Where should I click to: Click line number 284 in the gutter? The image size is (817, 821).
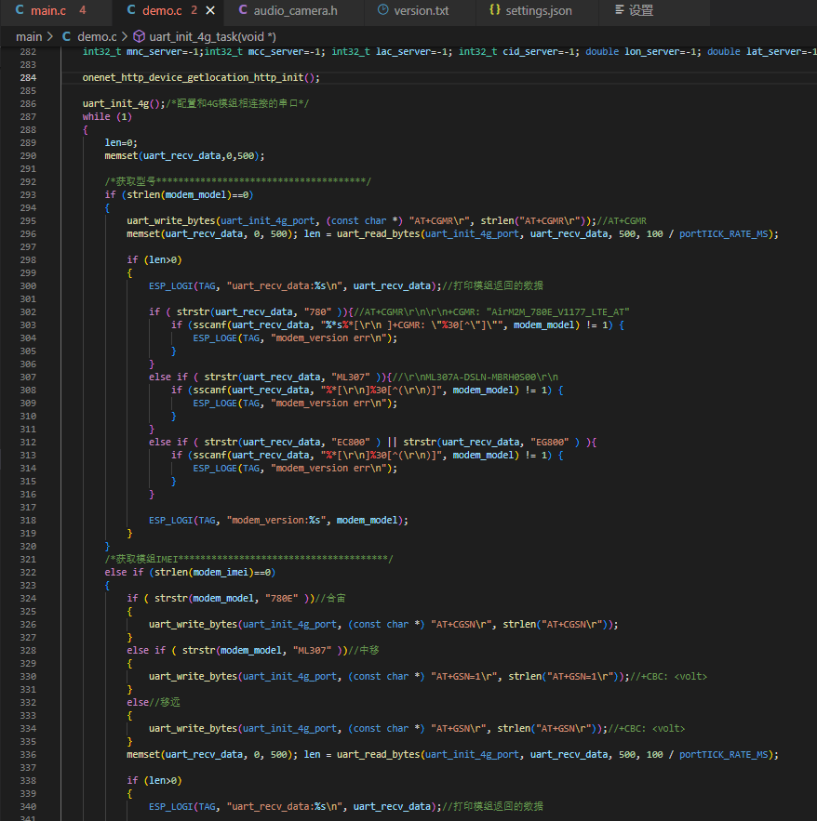point(28,77)
